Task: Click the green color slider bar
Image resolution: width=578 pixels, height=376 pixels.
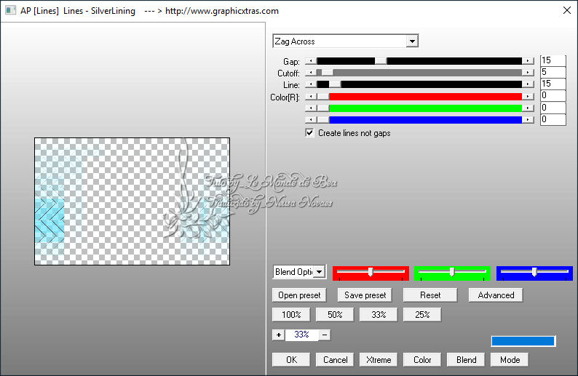Action: [x=419, y=108]
